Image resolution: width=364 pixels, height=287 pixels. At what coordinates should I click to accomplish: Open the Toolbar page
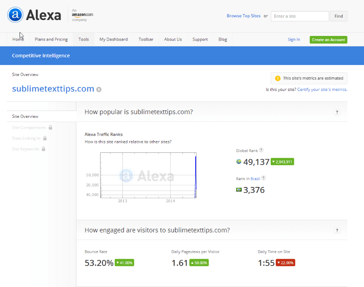tap(146, 40)
